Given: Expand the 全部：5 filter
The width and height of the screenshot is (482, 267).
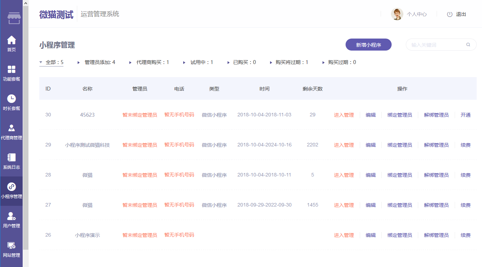Looking at the screenshot, I should 51,63.
